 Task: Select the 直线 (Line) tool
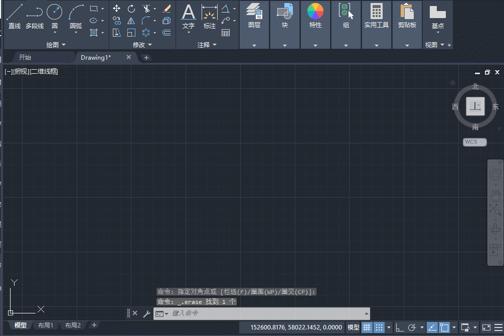15,16
